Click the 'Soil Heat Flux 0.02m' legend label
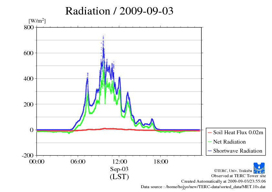The height and width of the screenshot is (192, 272). (x=238, y=133)
